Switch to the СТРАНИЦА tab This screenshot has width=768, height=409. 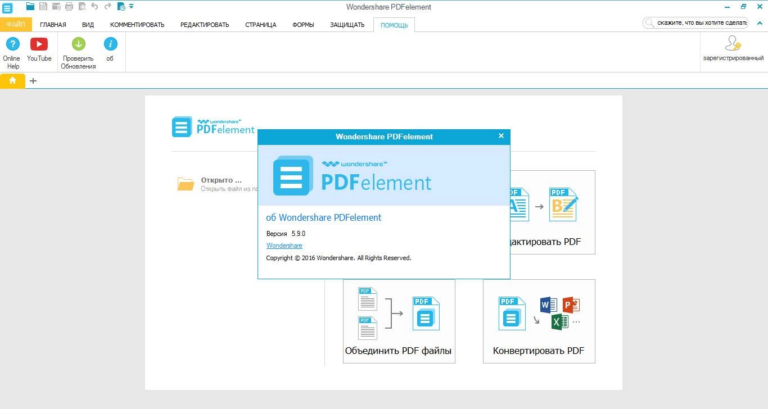tap(261, 25)
